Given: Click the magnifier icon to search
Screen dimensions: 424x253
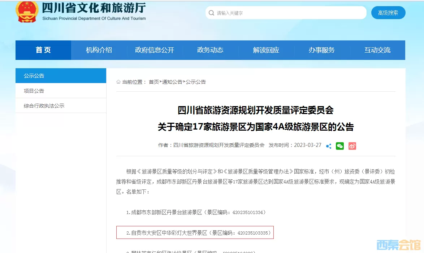Looking at the screenshot, I should click(x=211, y=13).
